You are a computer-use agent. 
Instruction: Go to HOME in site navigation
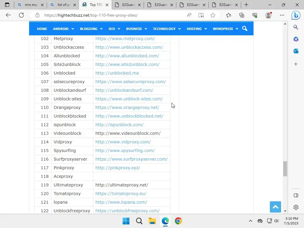pyautogui.click(x=42, y=29)
